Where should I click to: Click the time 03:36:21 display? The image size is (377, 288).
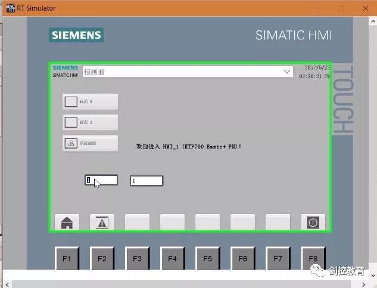tap(314, 76)
